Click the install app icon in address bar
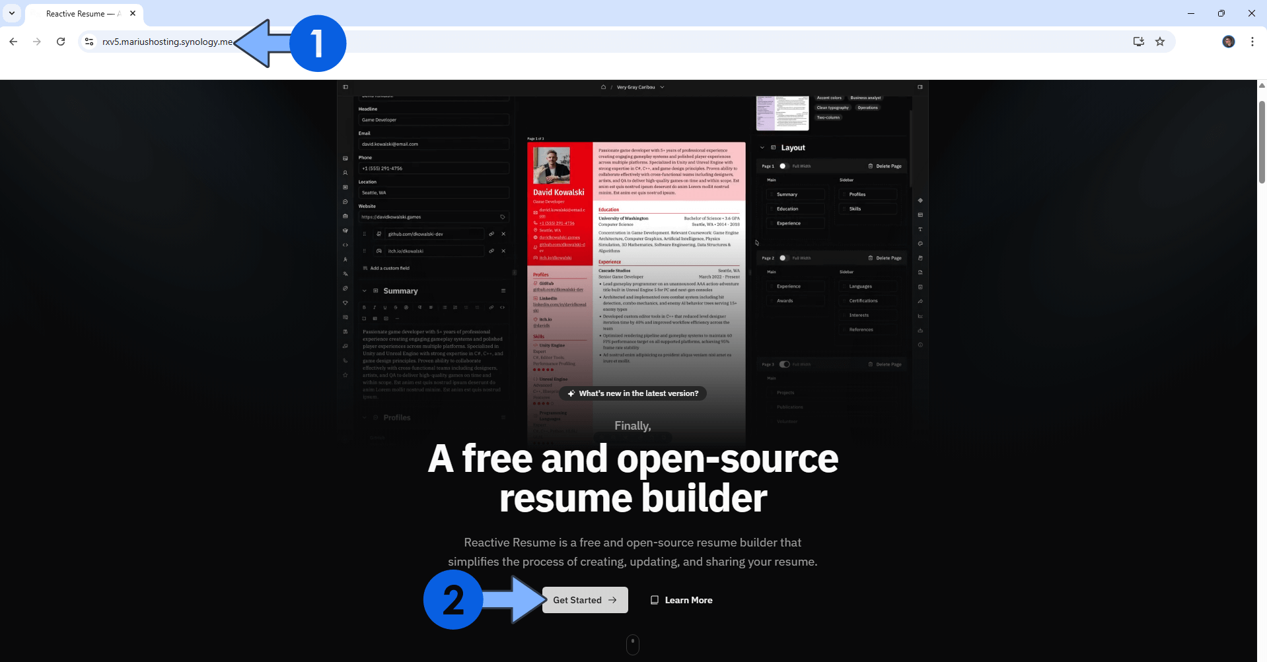Viewport: 1267px width, 662px height. pos(1138,42)
